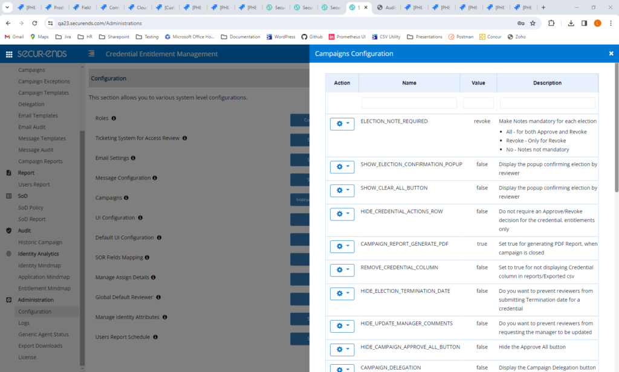The height and width of the screenshot is (372, 619).
Task: Open gear dropdown for HIDE_UPDATE_MANAGER_COMMENTS
Action: coord(342,326)
